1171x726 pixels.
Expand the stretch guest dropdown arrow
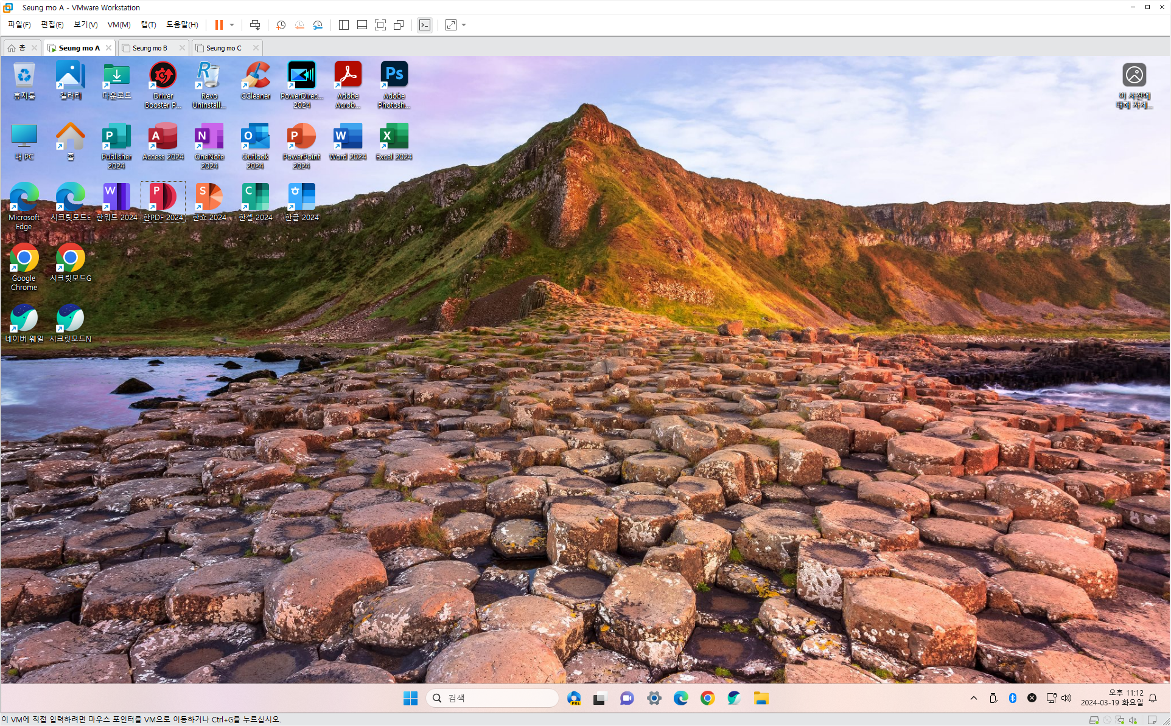click(x=464, y=25)
